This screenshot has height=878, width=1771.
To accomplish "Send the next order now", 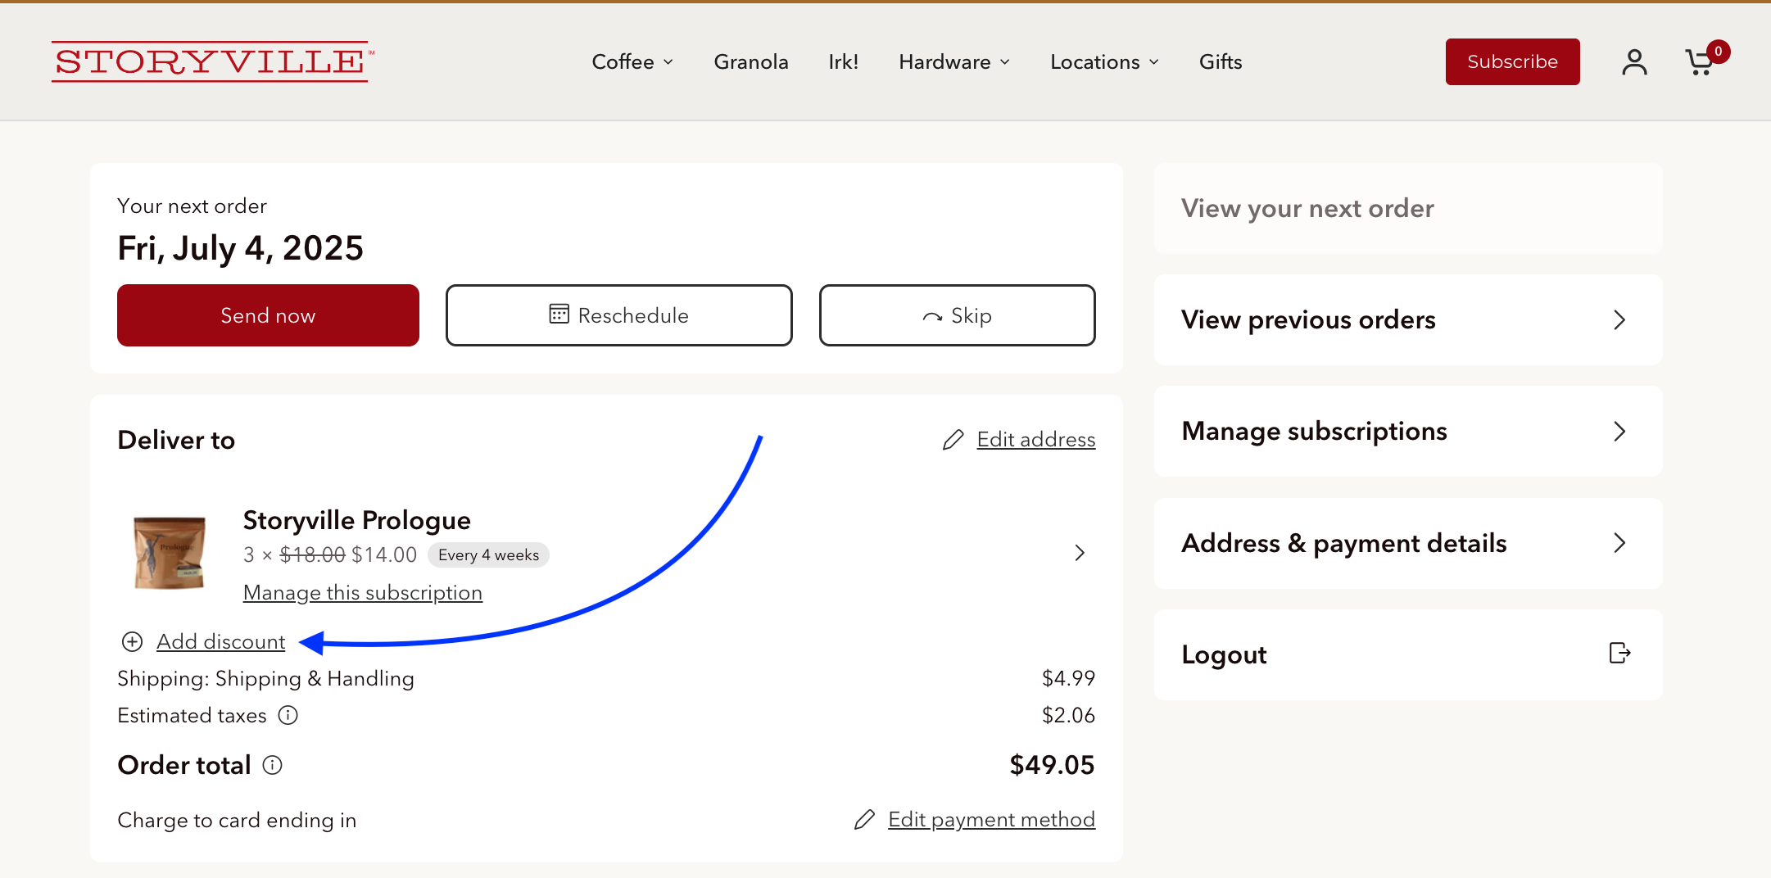I will (268, 315).
